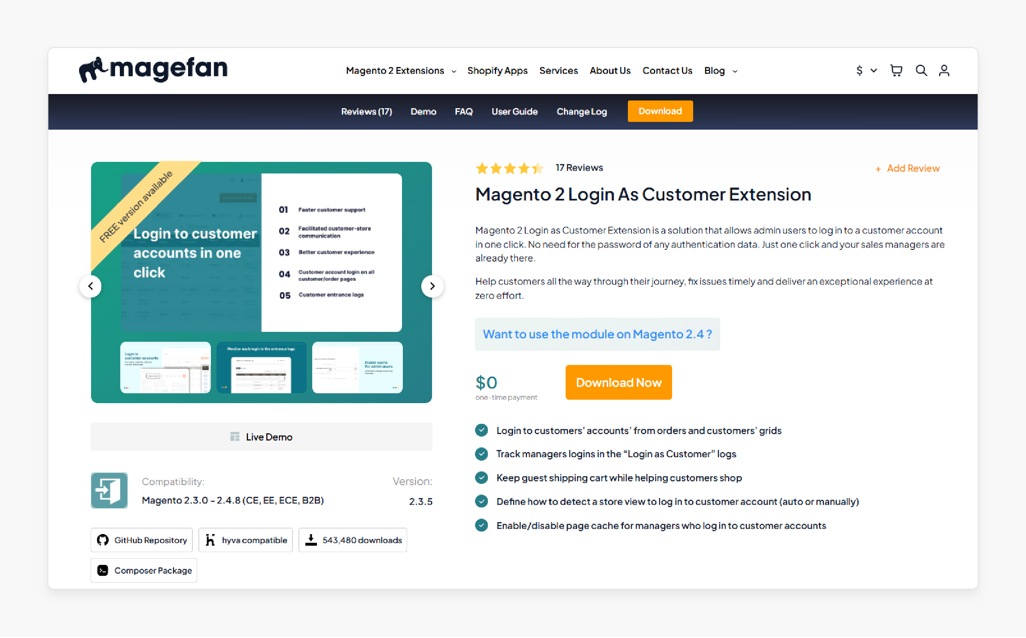Image resolution: width=1026 pixels, height=638 pixels.
Task: Jump to Reviews (17) section
Action: [366, 112]
